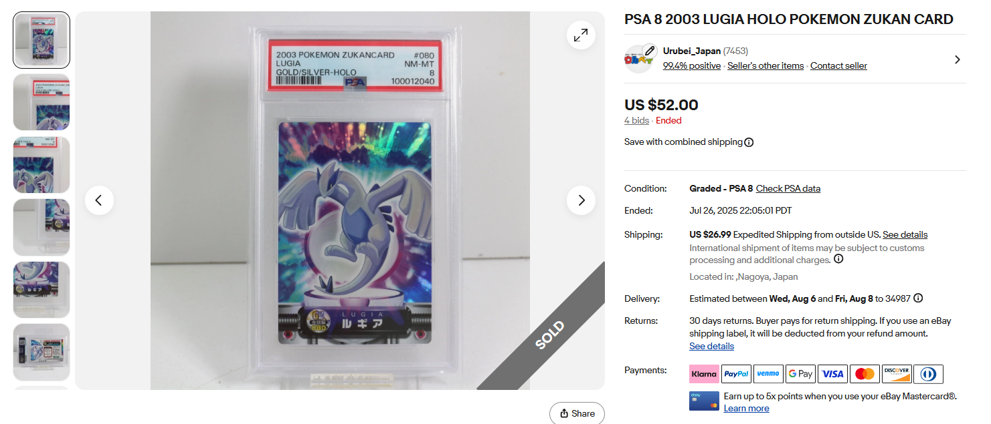Click the Klarna payment icon
This screenshot has width=991, height=424.
point(704,374)
